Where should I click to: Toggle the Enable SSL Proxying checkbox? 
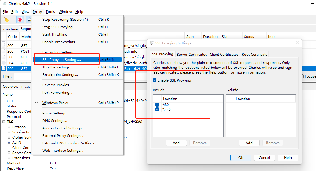[x=155, y=80]
